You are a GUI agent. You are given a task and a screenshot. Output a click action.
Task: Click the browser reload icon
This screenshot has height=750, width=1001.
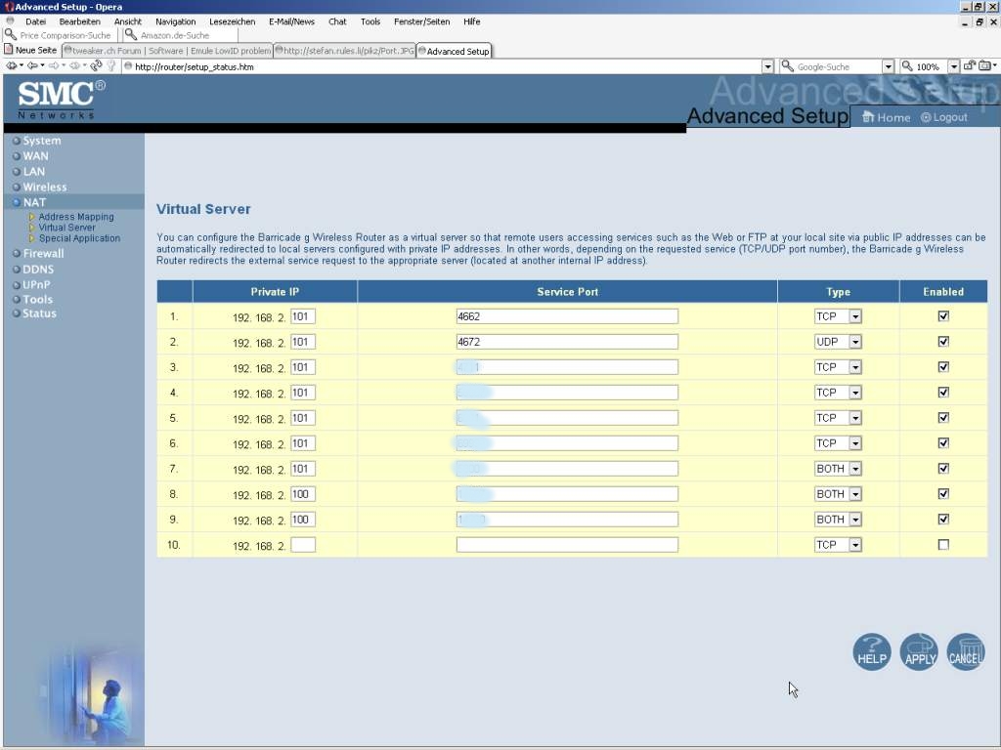96,66
